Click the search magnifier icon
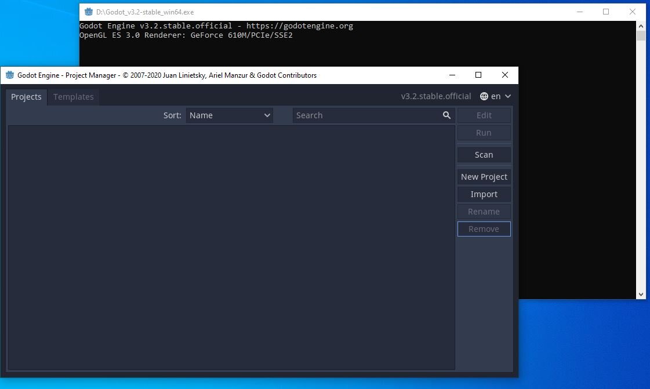This screenshot has width=650, height=389. point(446,115)
